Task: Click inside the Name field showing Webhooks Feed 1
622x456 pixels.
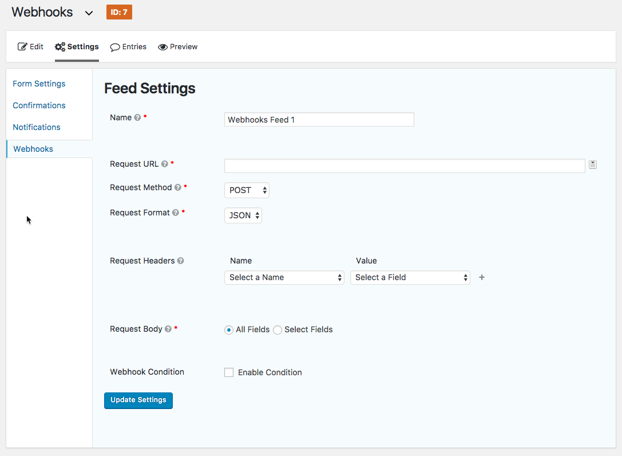Action: coord(319,119)
